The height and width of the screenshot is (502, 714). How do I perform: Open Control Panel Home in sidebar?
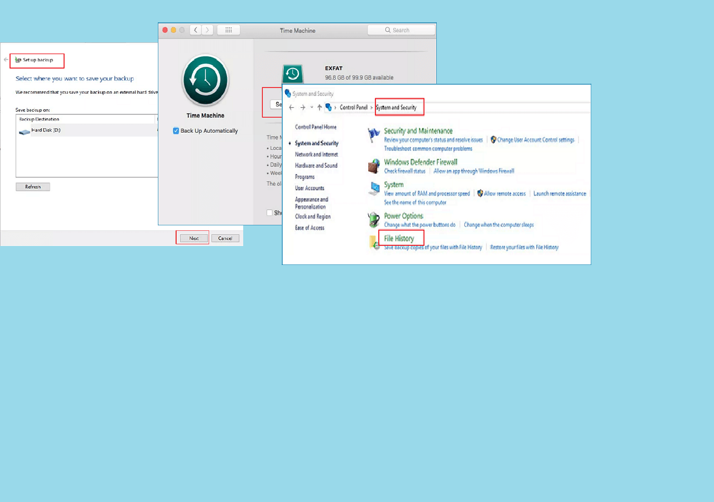316,127
